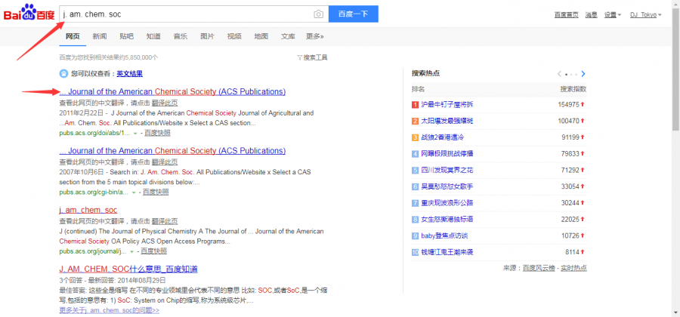
Task: Expand dropdown arrow beside pubs.acs.org/doi/abs URL
Action: click(135, 134)
